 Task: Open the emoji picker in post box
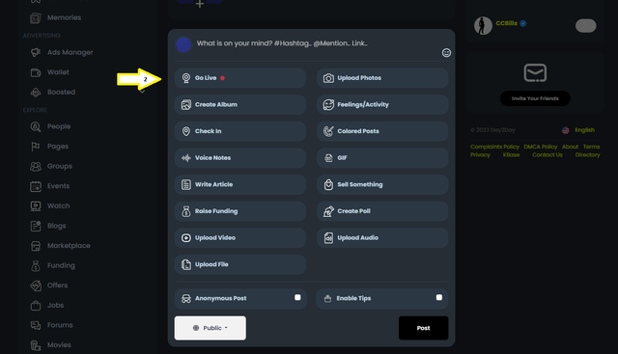[446, 53]
